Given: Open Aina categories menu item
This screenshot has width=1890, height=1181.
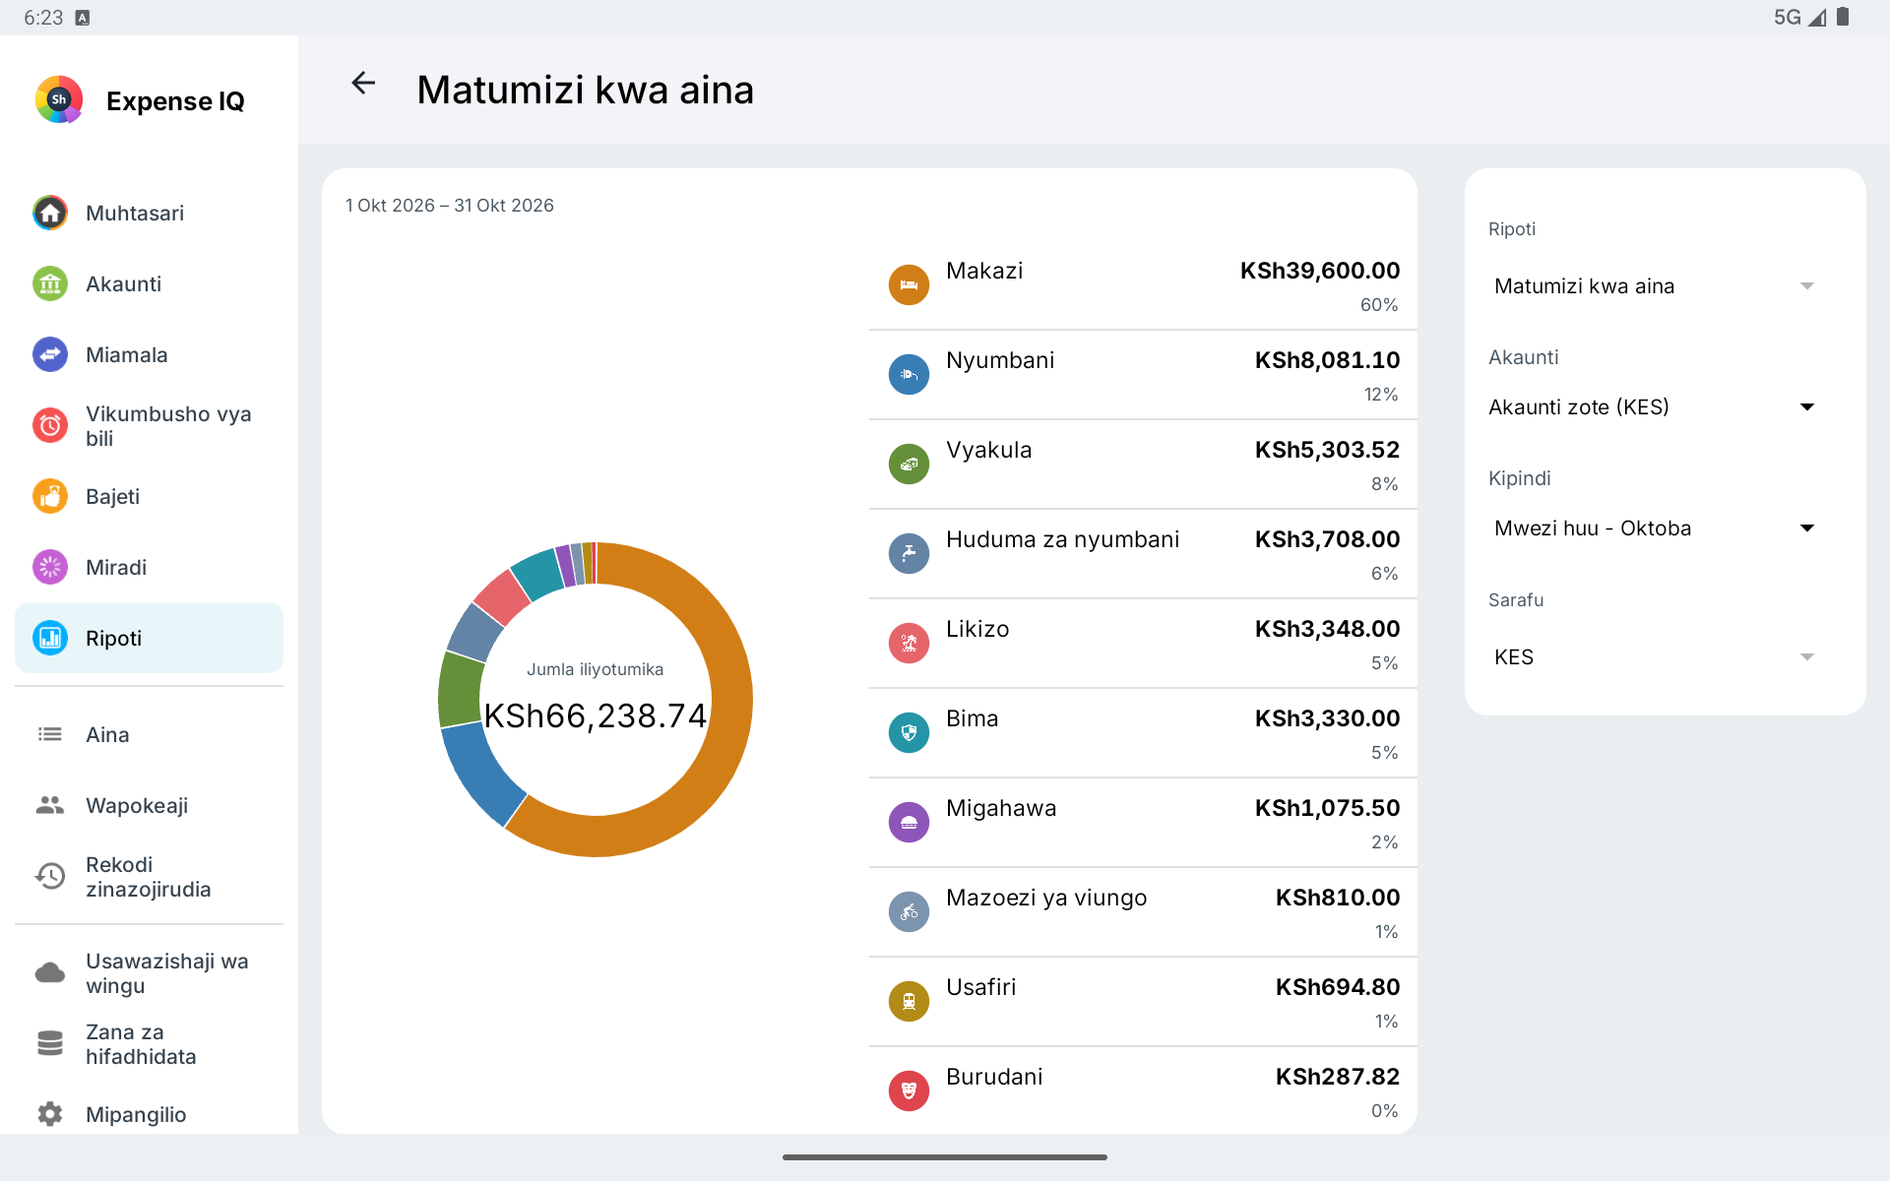Looking at the screenshot, I should 149,734.
